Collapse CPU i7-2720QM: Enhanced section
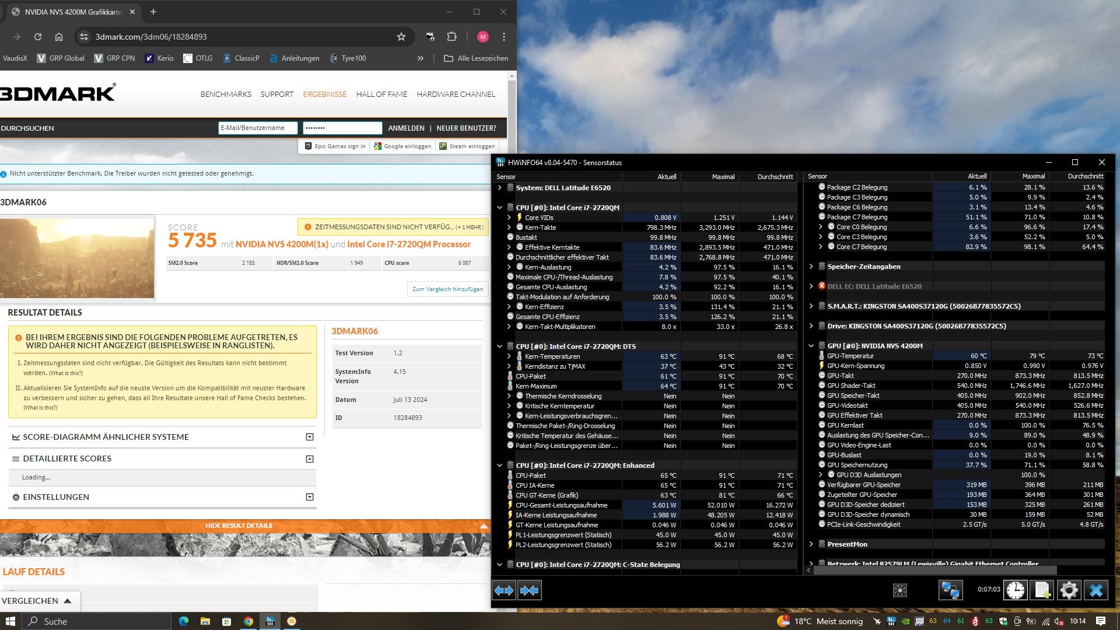Viewport: 1120px width, 630px height. click(x=499, y=466)
